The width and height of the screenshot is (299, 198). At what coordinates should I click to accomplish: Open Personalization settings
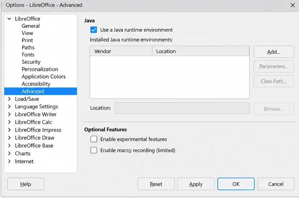point(40,69)
